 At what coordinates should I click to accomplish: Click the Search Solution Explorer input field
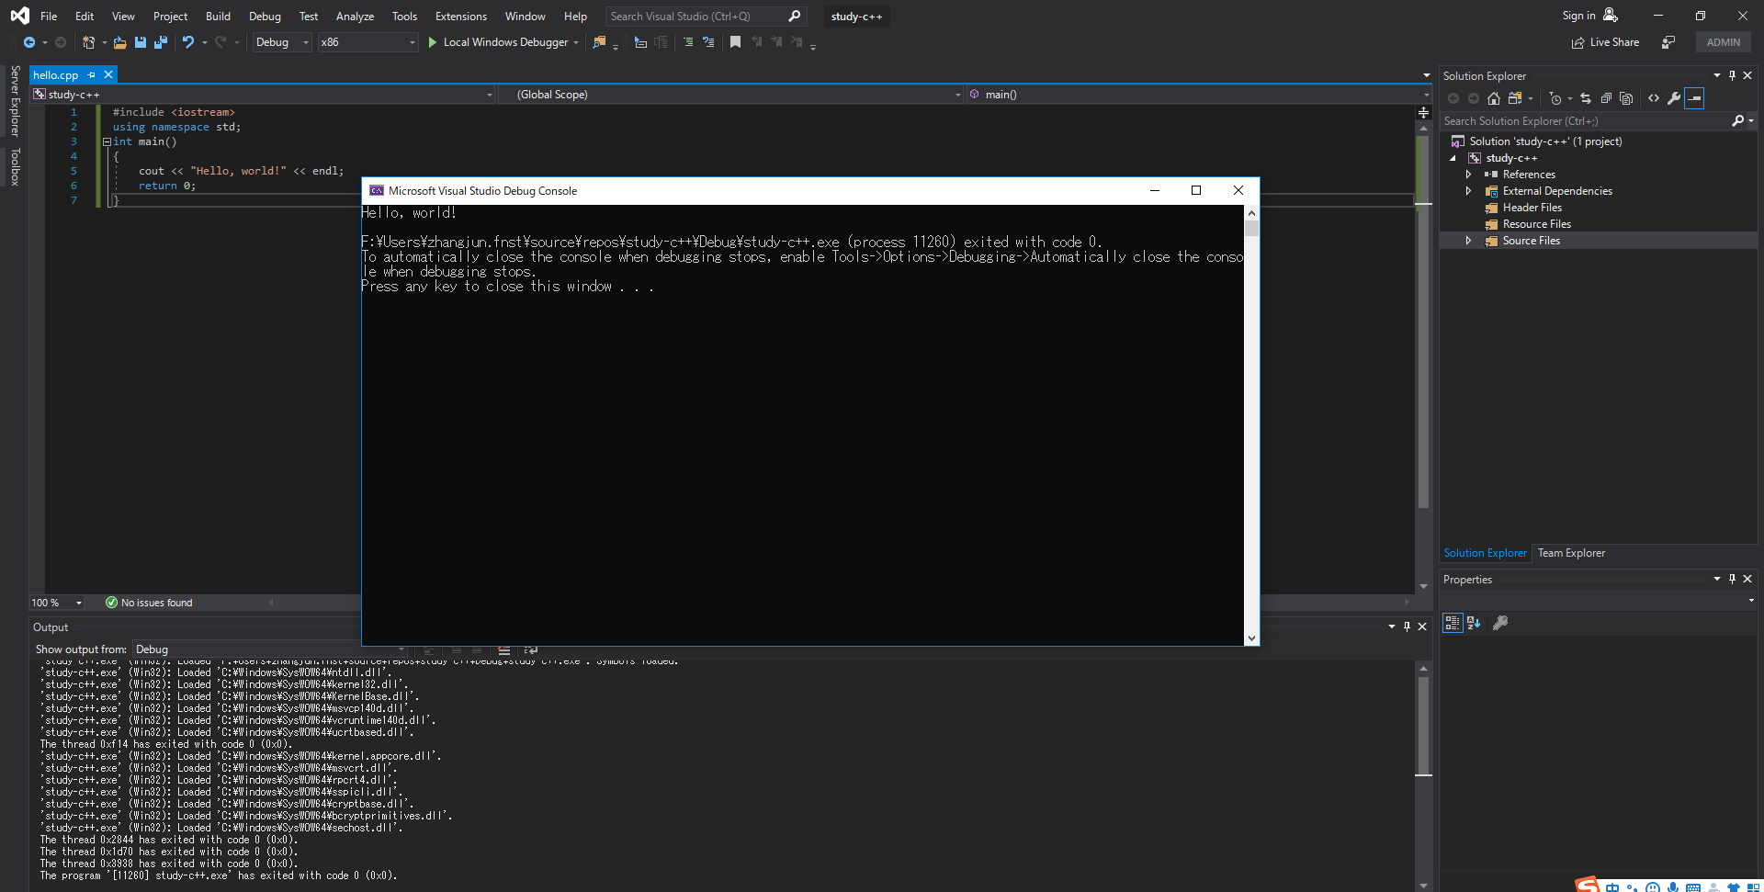click(1562, 120)
